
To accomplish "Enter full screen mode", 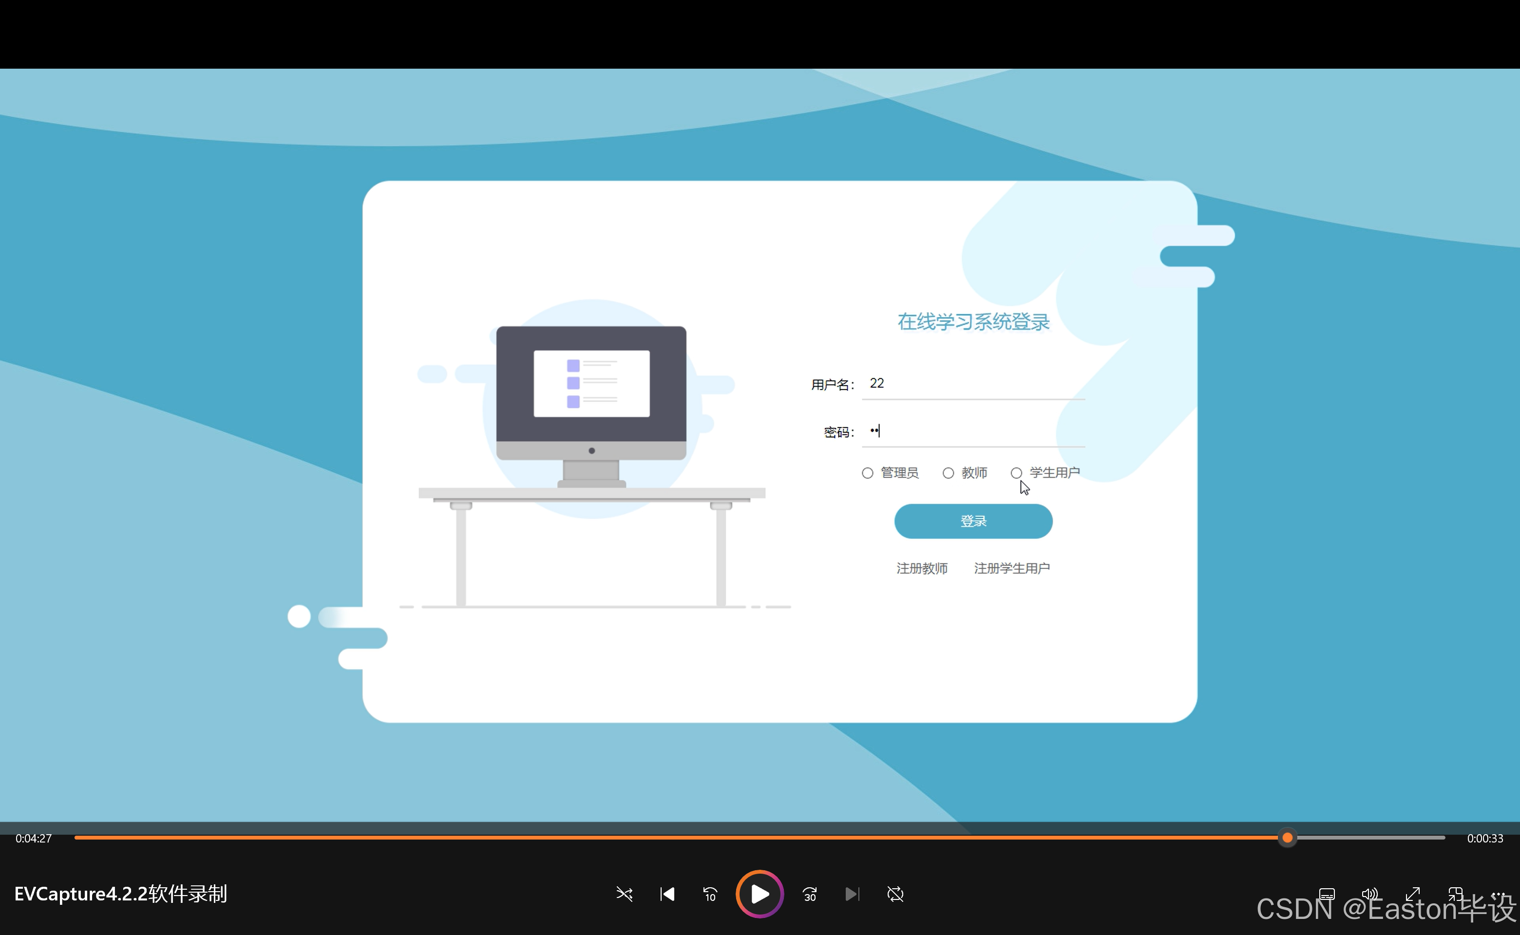I will tap(1412, 894).
